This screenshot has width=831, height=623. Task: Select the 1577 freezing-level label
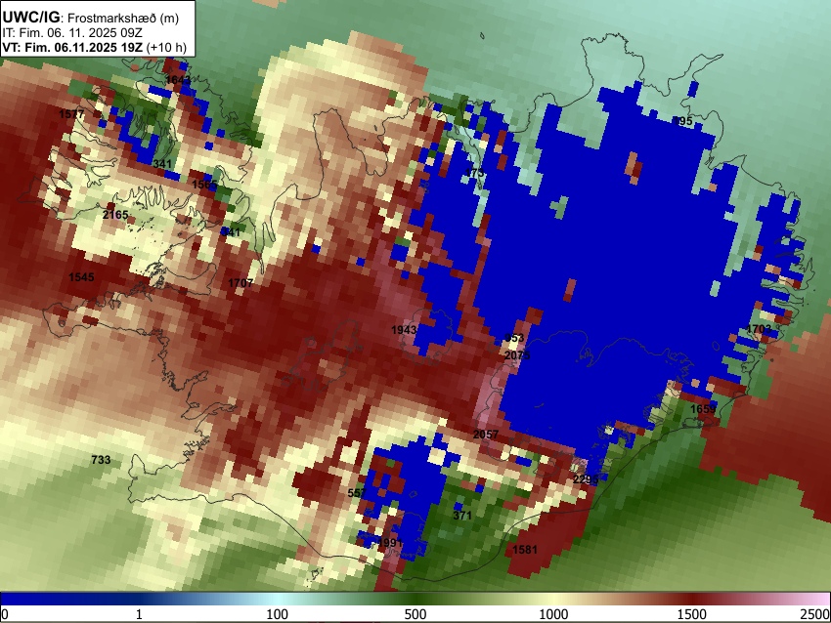pos(71,114)
